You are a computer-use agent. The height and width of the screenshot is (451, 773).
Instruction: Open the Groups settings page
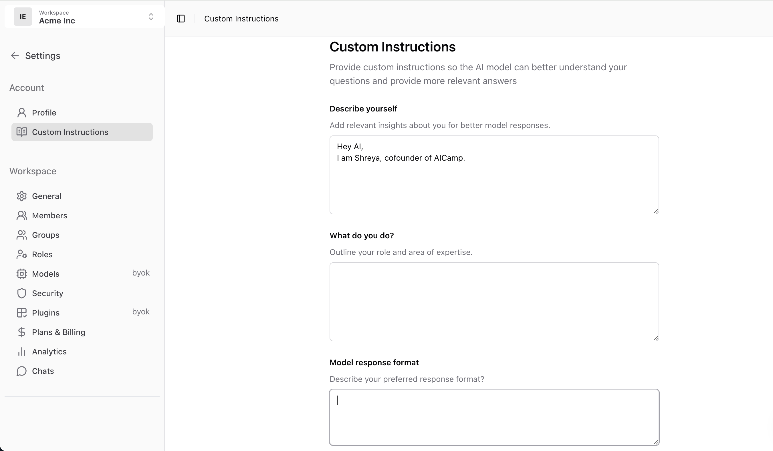coord(46,235)
